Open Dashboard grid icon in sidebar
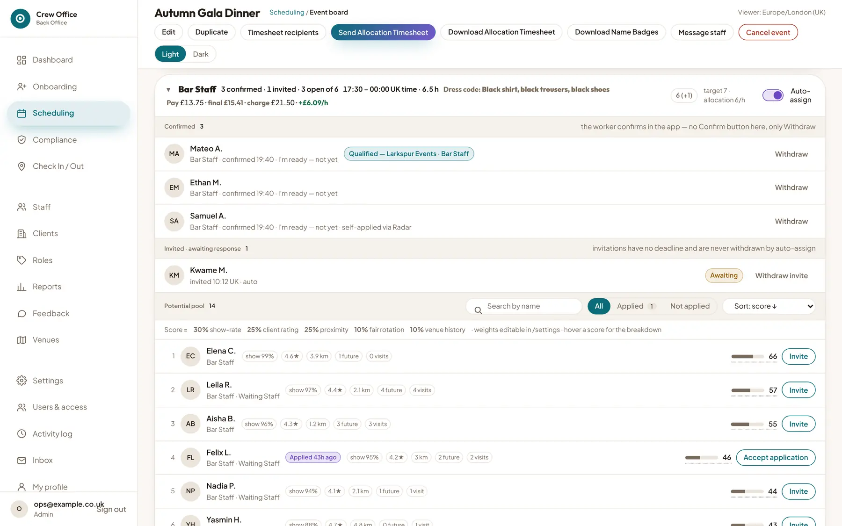The width and height of the screenshot is (842, 526). point(22,60)
